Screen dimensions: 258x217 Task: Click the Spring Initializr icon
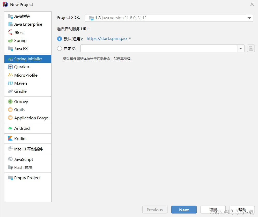[10, 59]
